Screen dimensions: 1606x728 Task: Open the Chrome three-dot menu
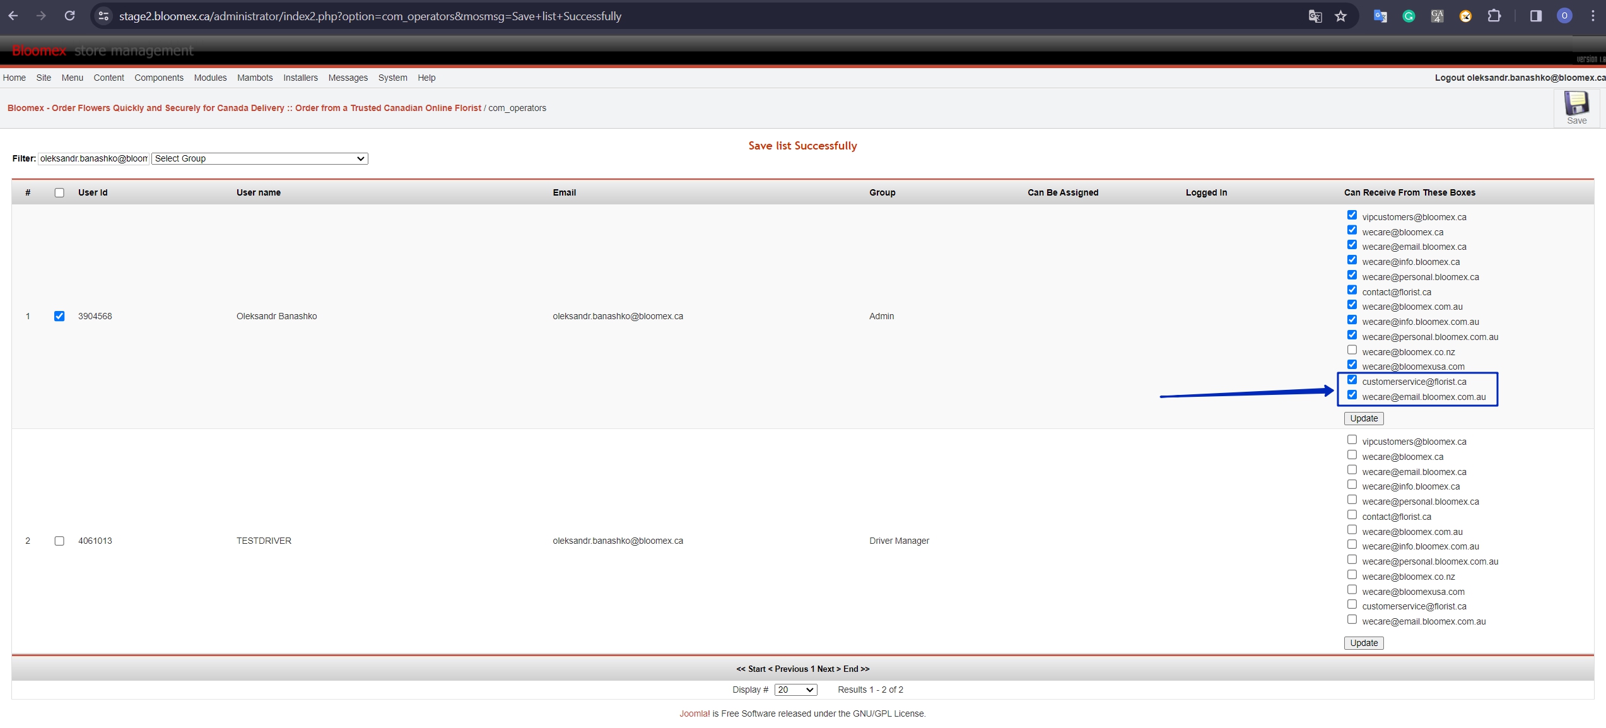[x=1593, y=16]
